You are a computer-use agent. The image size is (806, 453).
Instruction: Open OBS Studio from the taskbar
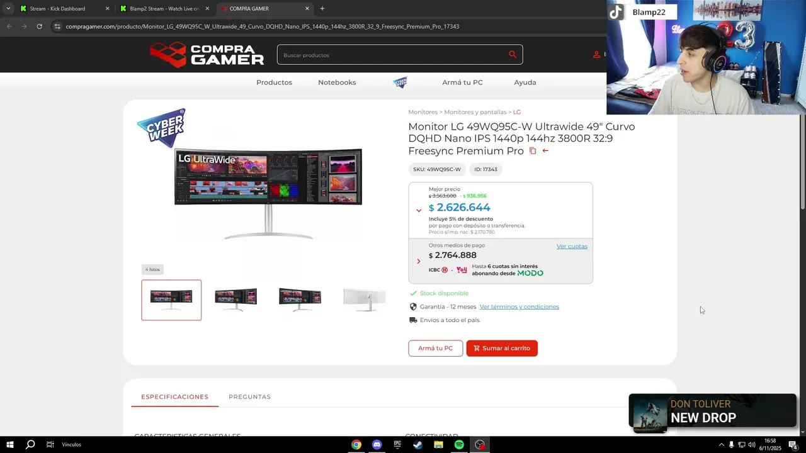pos(480,445)
